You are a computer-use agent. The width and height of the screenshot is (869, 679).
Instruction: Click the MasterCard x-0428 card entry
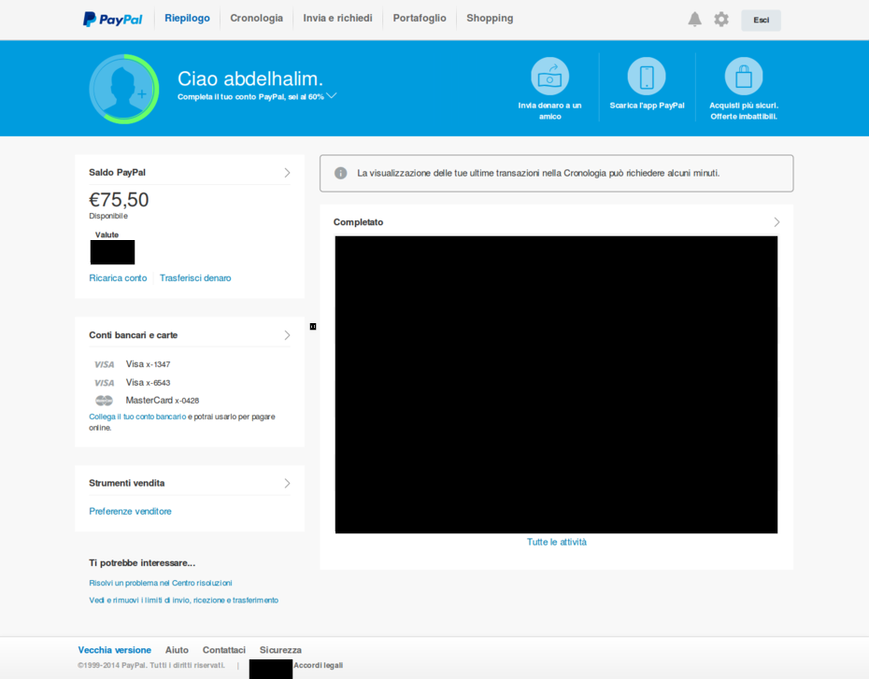163,401
